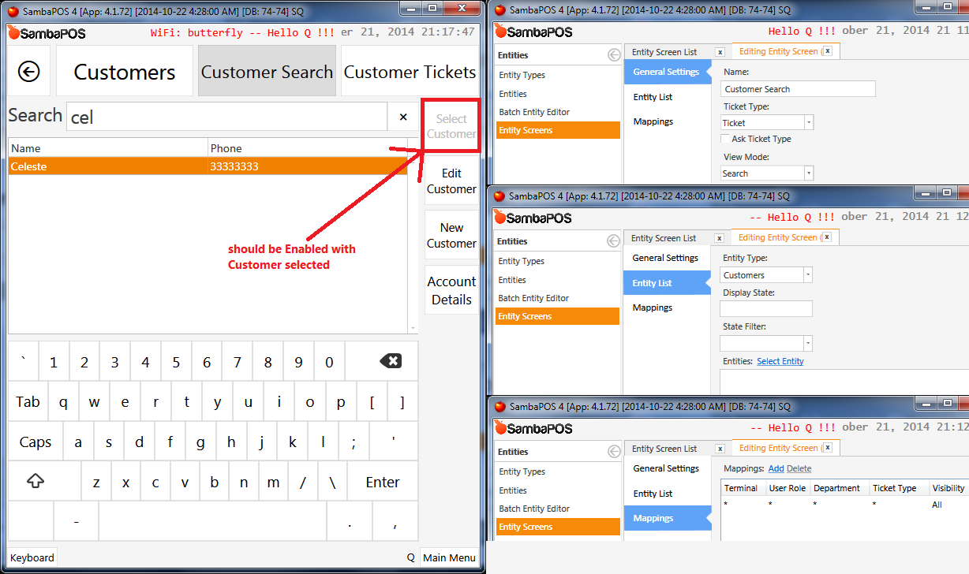Click the Keyboard button at bottom left
This screenshot has height=574, width=969.
tap(32, 557)
